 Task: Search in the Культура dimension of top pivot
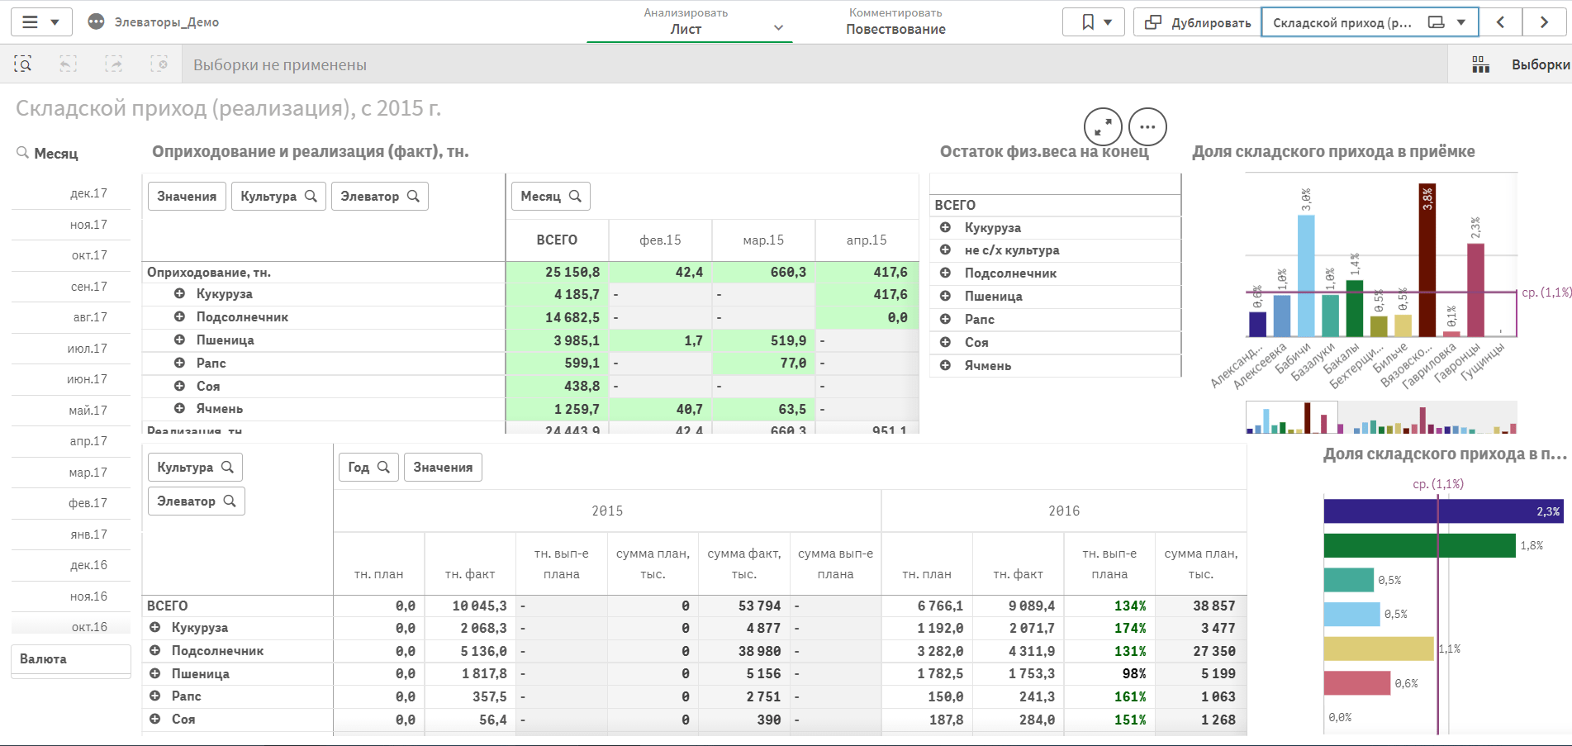coord(311,197)
